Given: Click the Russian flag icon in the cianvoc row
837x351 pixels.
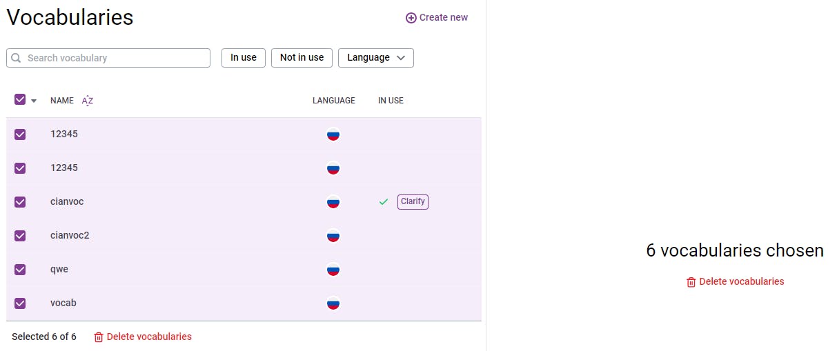Looking at the screenshot, I should tap(333, 202).
